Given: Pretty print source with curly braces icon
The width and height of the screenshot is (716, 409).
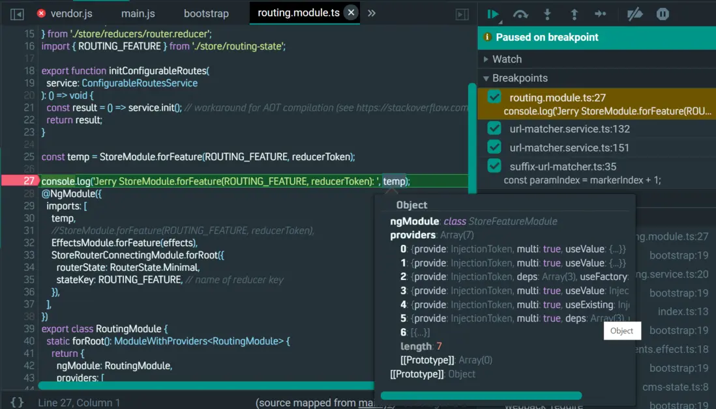Looking at the screenshot, I should [17, 402].
